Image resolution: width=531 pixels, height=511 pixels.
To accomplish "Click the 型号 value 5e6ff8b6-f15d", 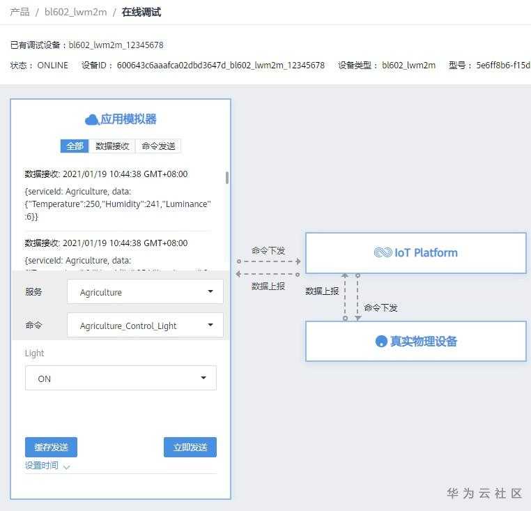I will tap(503, 65).
